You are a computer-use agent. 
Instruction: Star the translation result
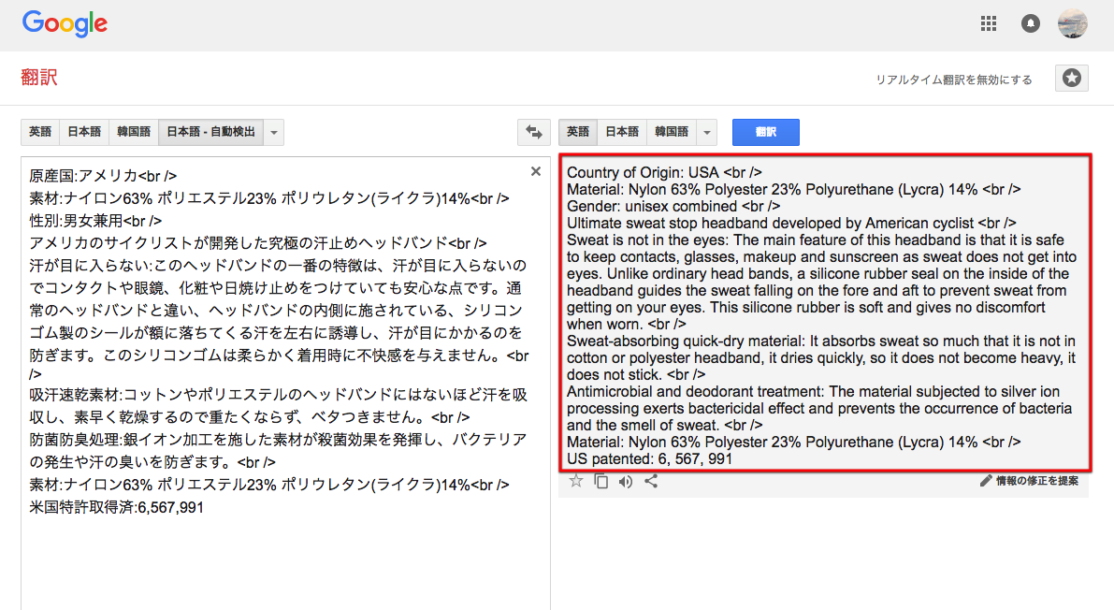[576, 482]
